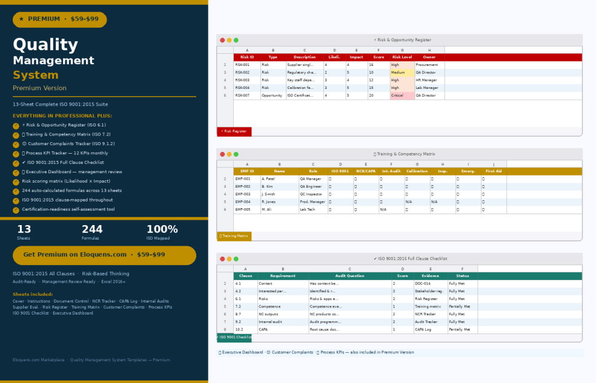Click the check icon beside ISO 9001:2015 Full Clause Checklist
The width and height of the screenshot is (596, 383).
16,163
